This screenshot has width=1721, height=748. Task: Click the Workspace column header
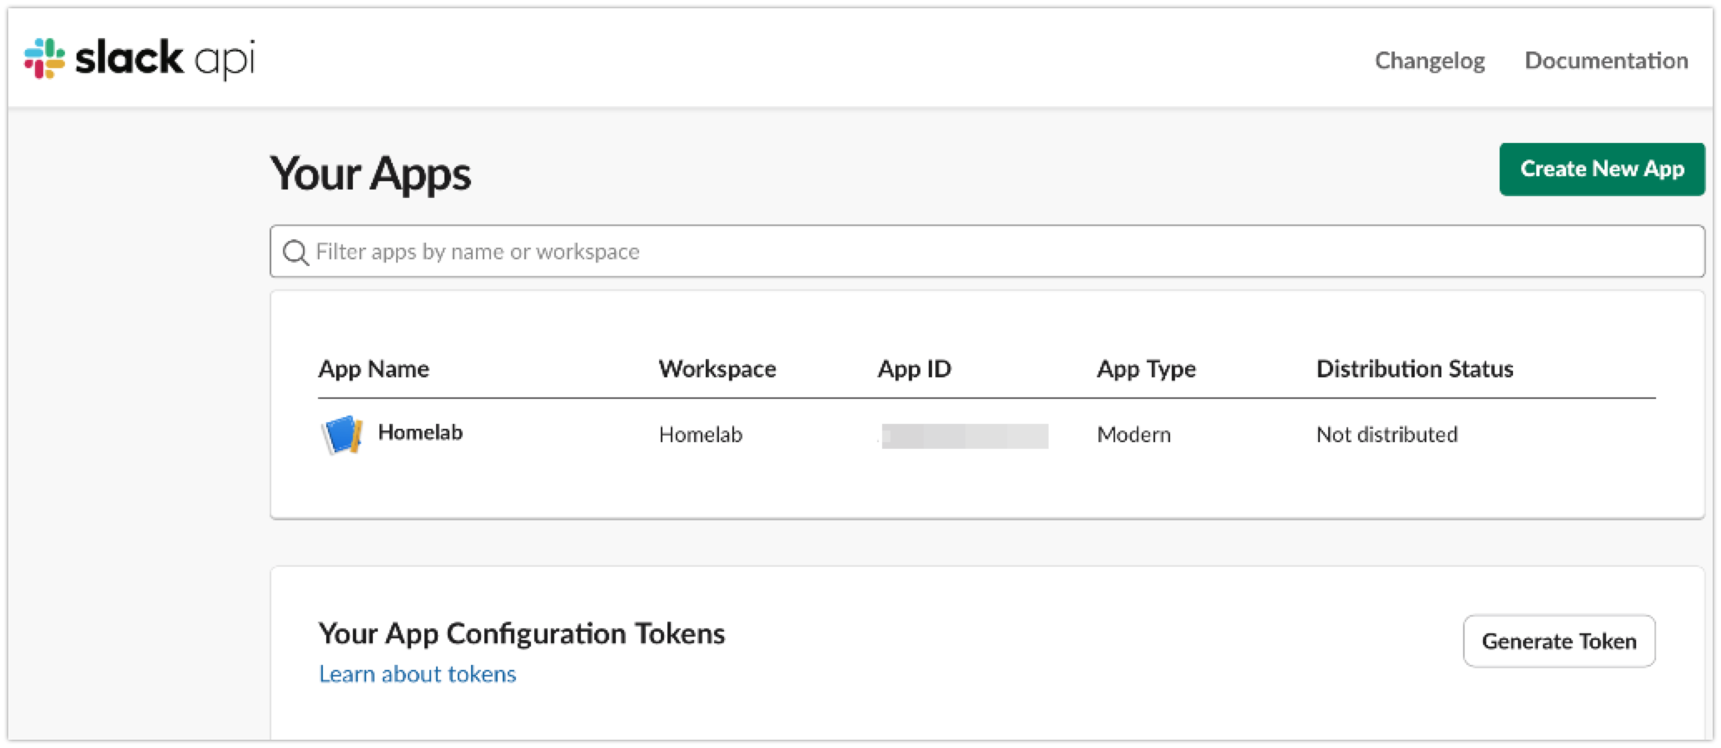(717, 369)
